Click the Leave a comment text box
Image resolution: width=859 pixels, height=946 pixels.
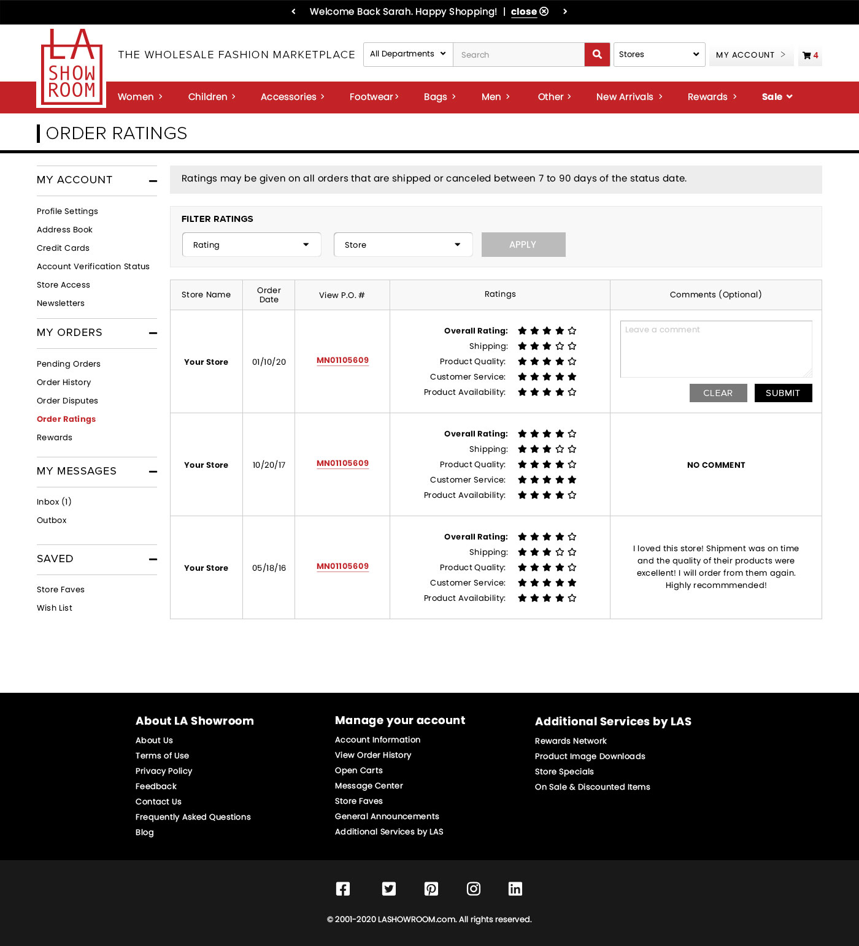click(716, 349)
